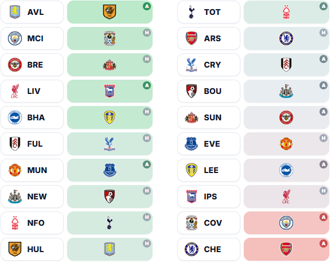Click the red Arsenal fixture cell in CHE row
Viewport: 335px width, 263px height.
(286, 249)
